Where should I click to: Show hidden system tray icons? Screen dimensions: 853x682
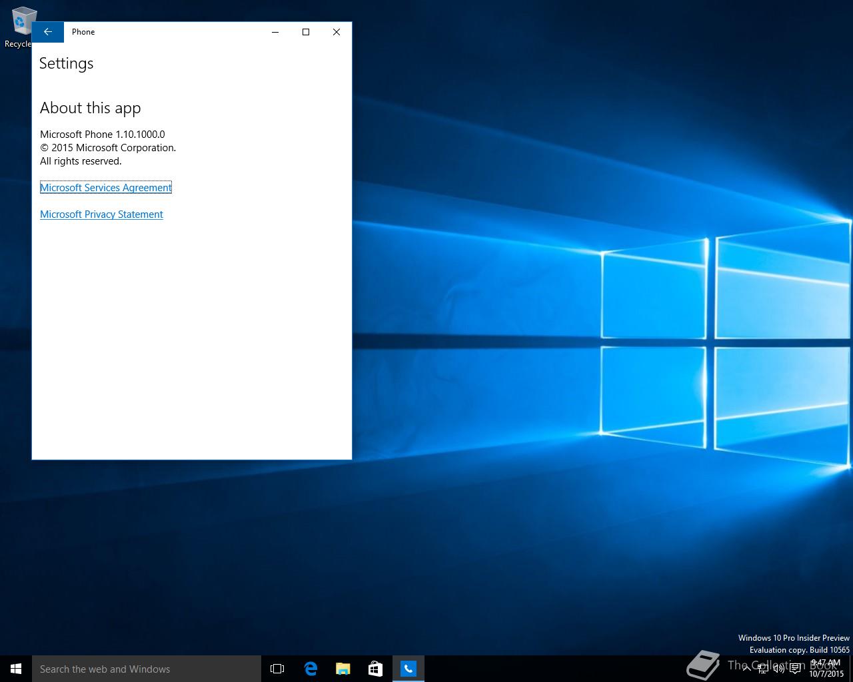point(747,669)
